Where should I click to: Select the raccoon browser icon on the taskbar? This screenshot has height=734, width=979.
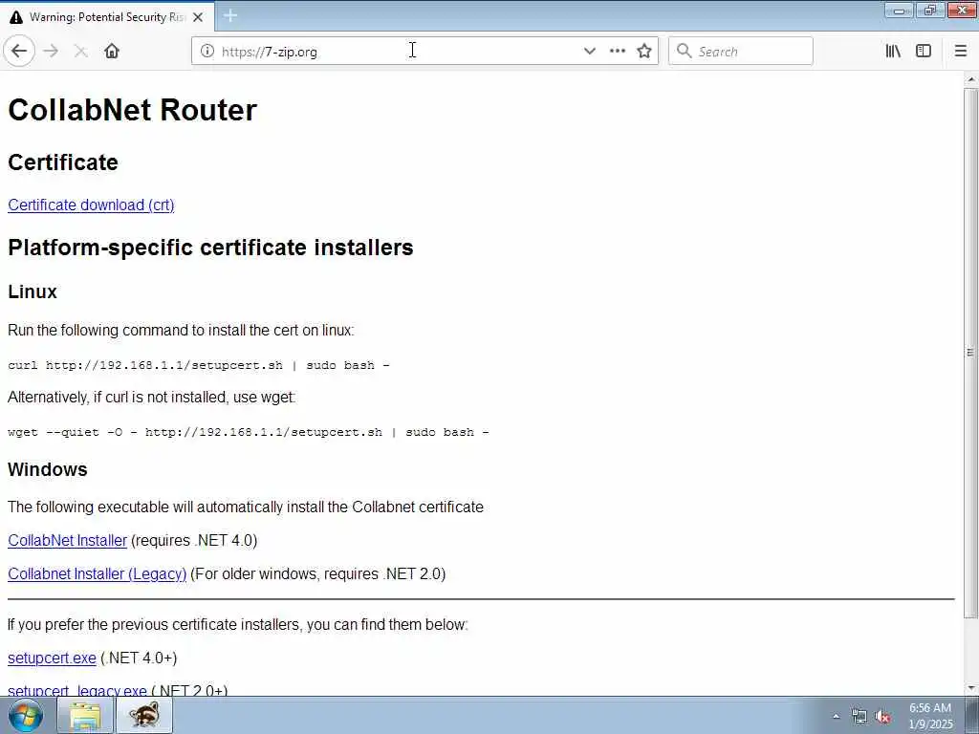(x=144, y=715)
